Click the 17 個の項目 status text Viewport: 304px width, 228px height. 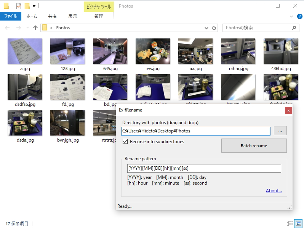coord(17,224)
